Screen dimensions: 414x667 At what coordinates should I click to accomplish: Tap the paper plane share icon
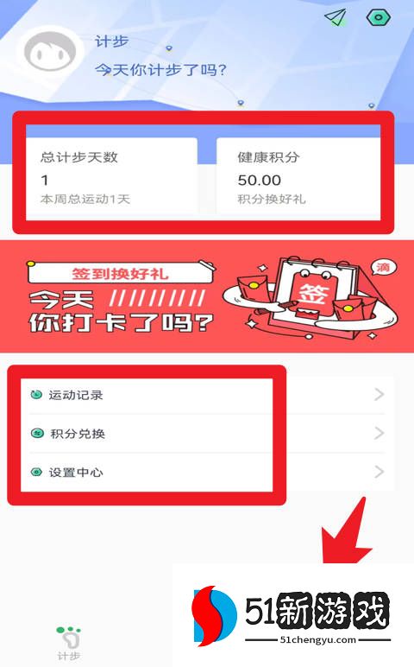[336, 17]
